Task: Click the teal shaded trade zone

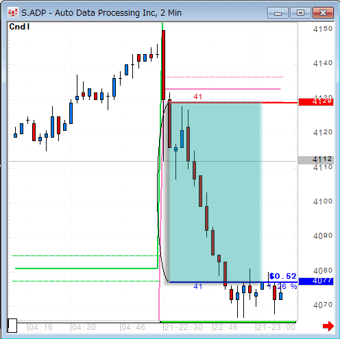Action: click(215, 192)
